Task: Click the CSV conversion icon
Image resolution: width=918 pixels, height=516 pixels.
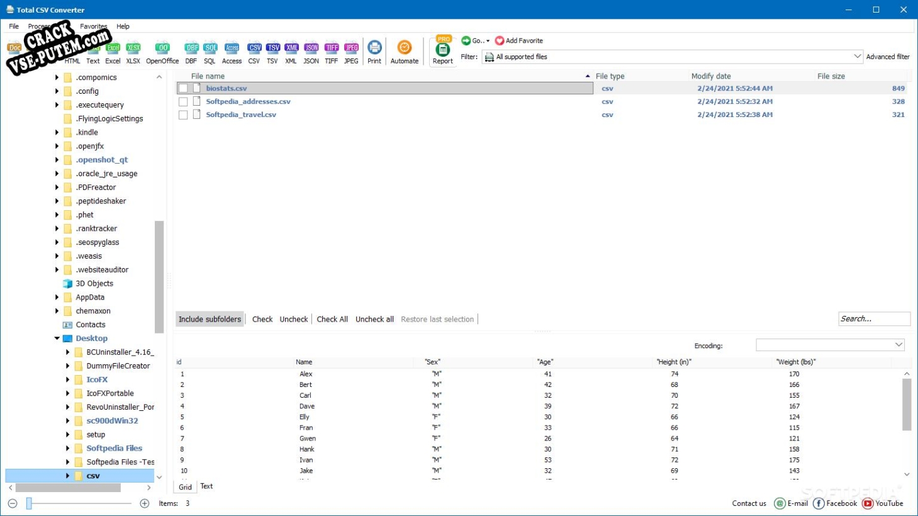Action: [254, 53]
